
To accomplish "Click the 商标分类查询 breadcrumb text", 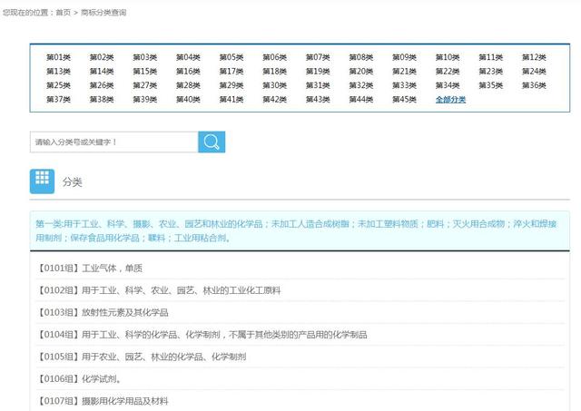I will tap(103, 13).
